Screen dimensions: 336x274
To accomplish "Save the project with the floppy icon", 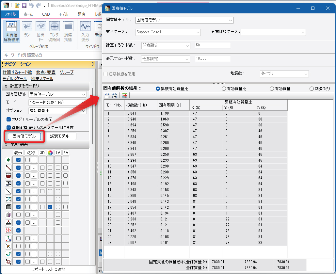I will pyautogui.click(x=24, y=5).
